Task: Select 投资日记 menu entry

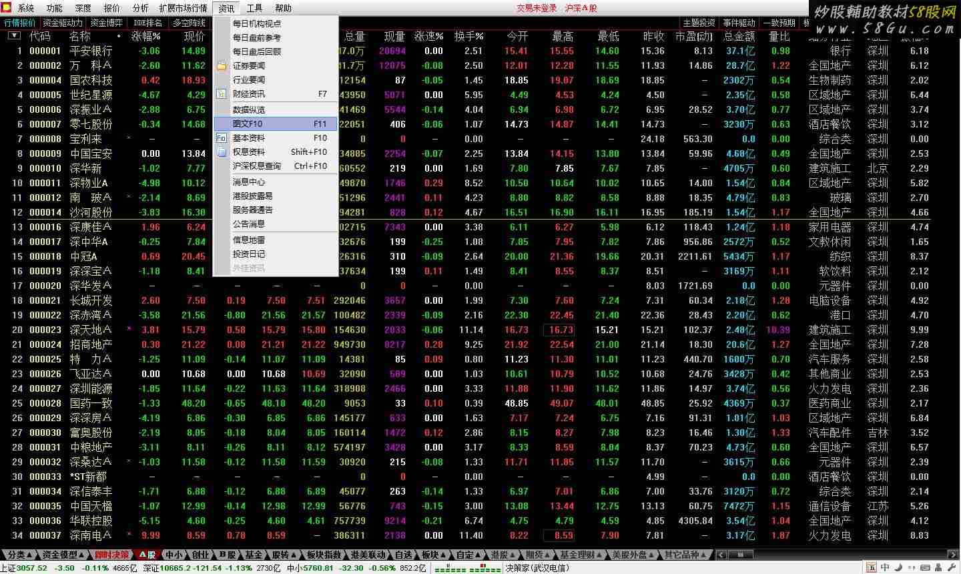Action: coord(276,254)
